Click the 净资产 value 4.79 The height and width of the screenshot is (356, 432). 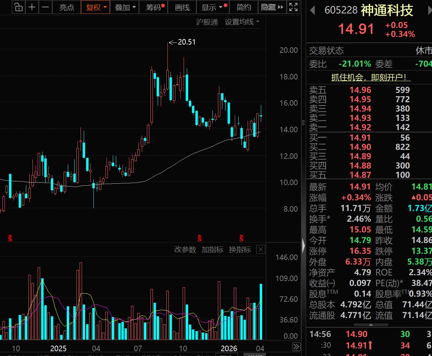[362, 272]
